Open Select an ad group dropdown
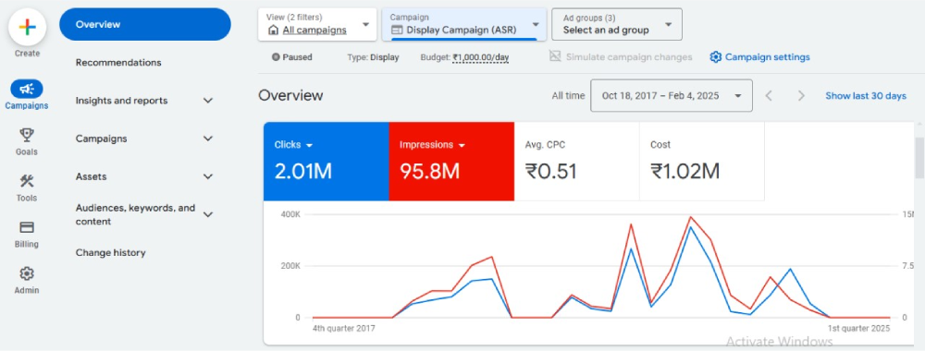Image resolution: width=925 pixels, height=351 pixels. [617, 25]
